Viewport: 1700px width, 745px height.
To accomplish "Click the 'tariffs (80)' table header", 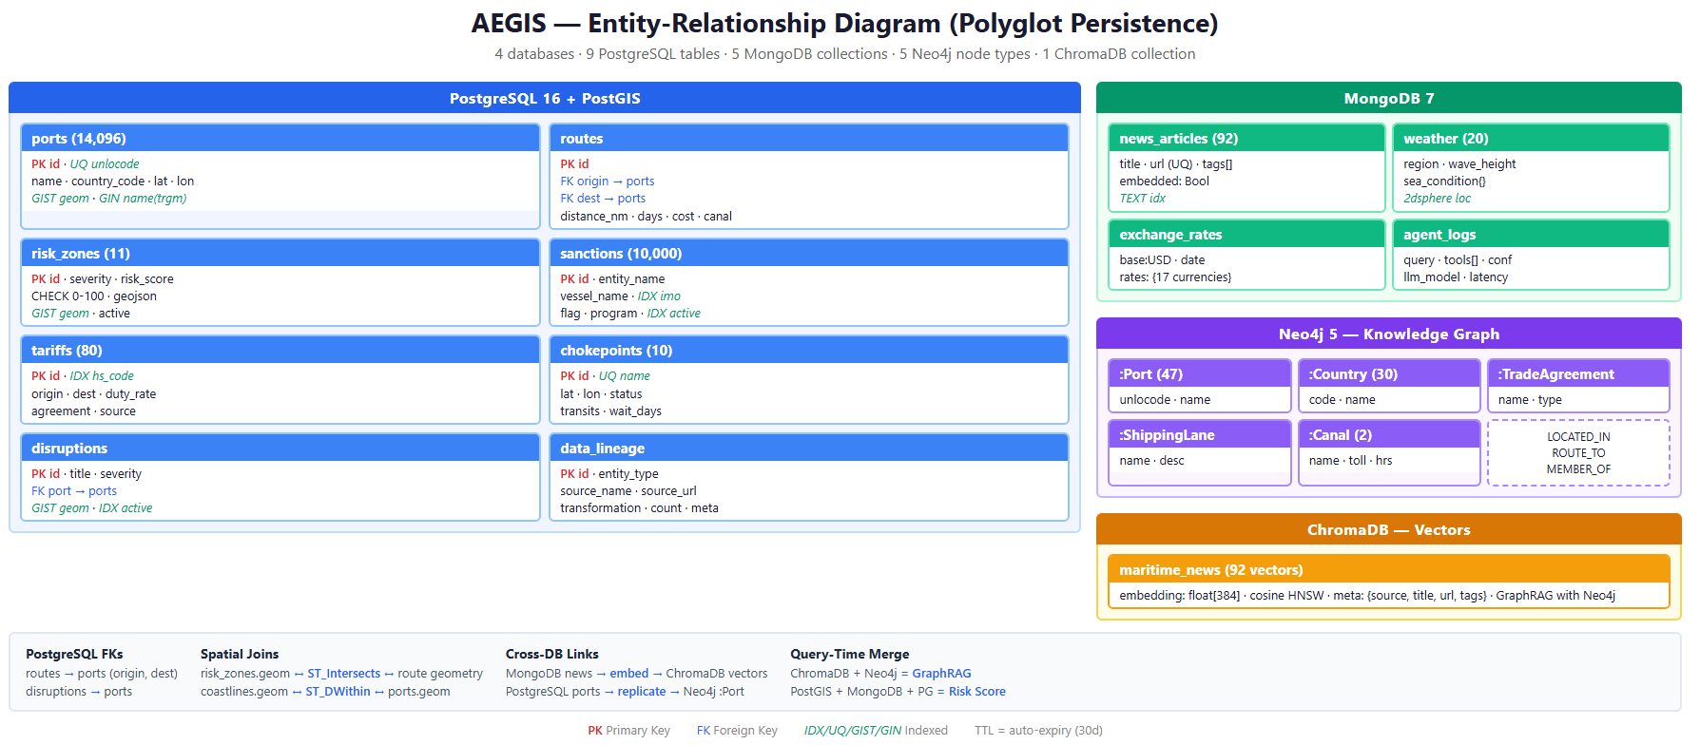I will (x=280, y=351).
